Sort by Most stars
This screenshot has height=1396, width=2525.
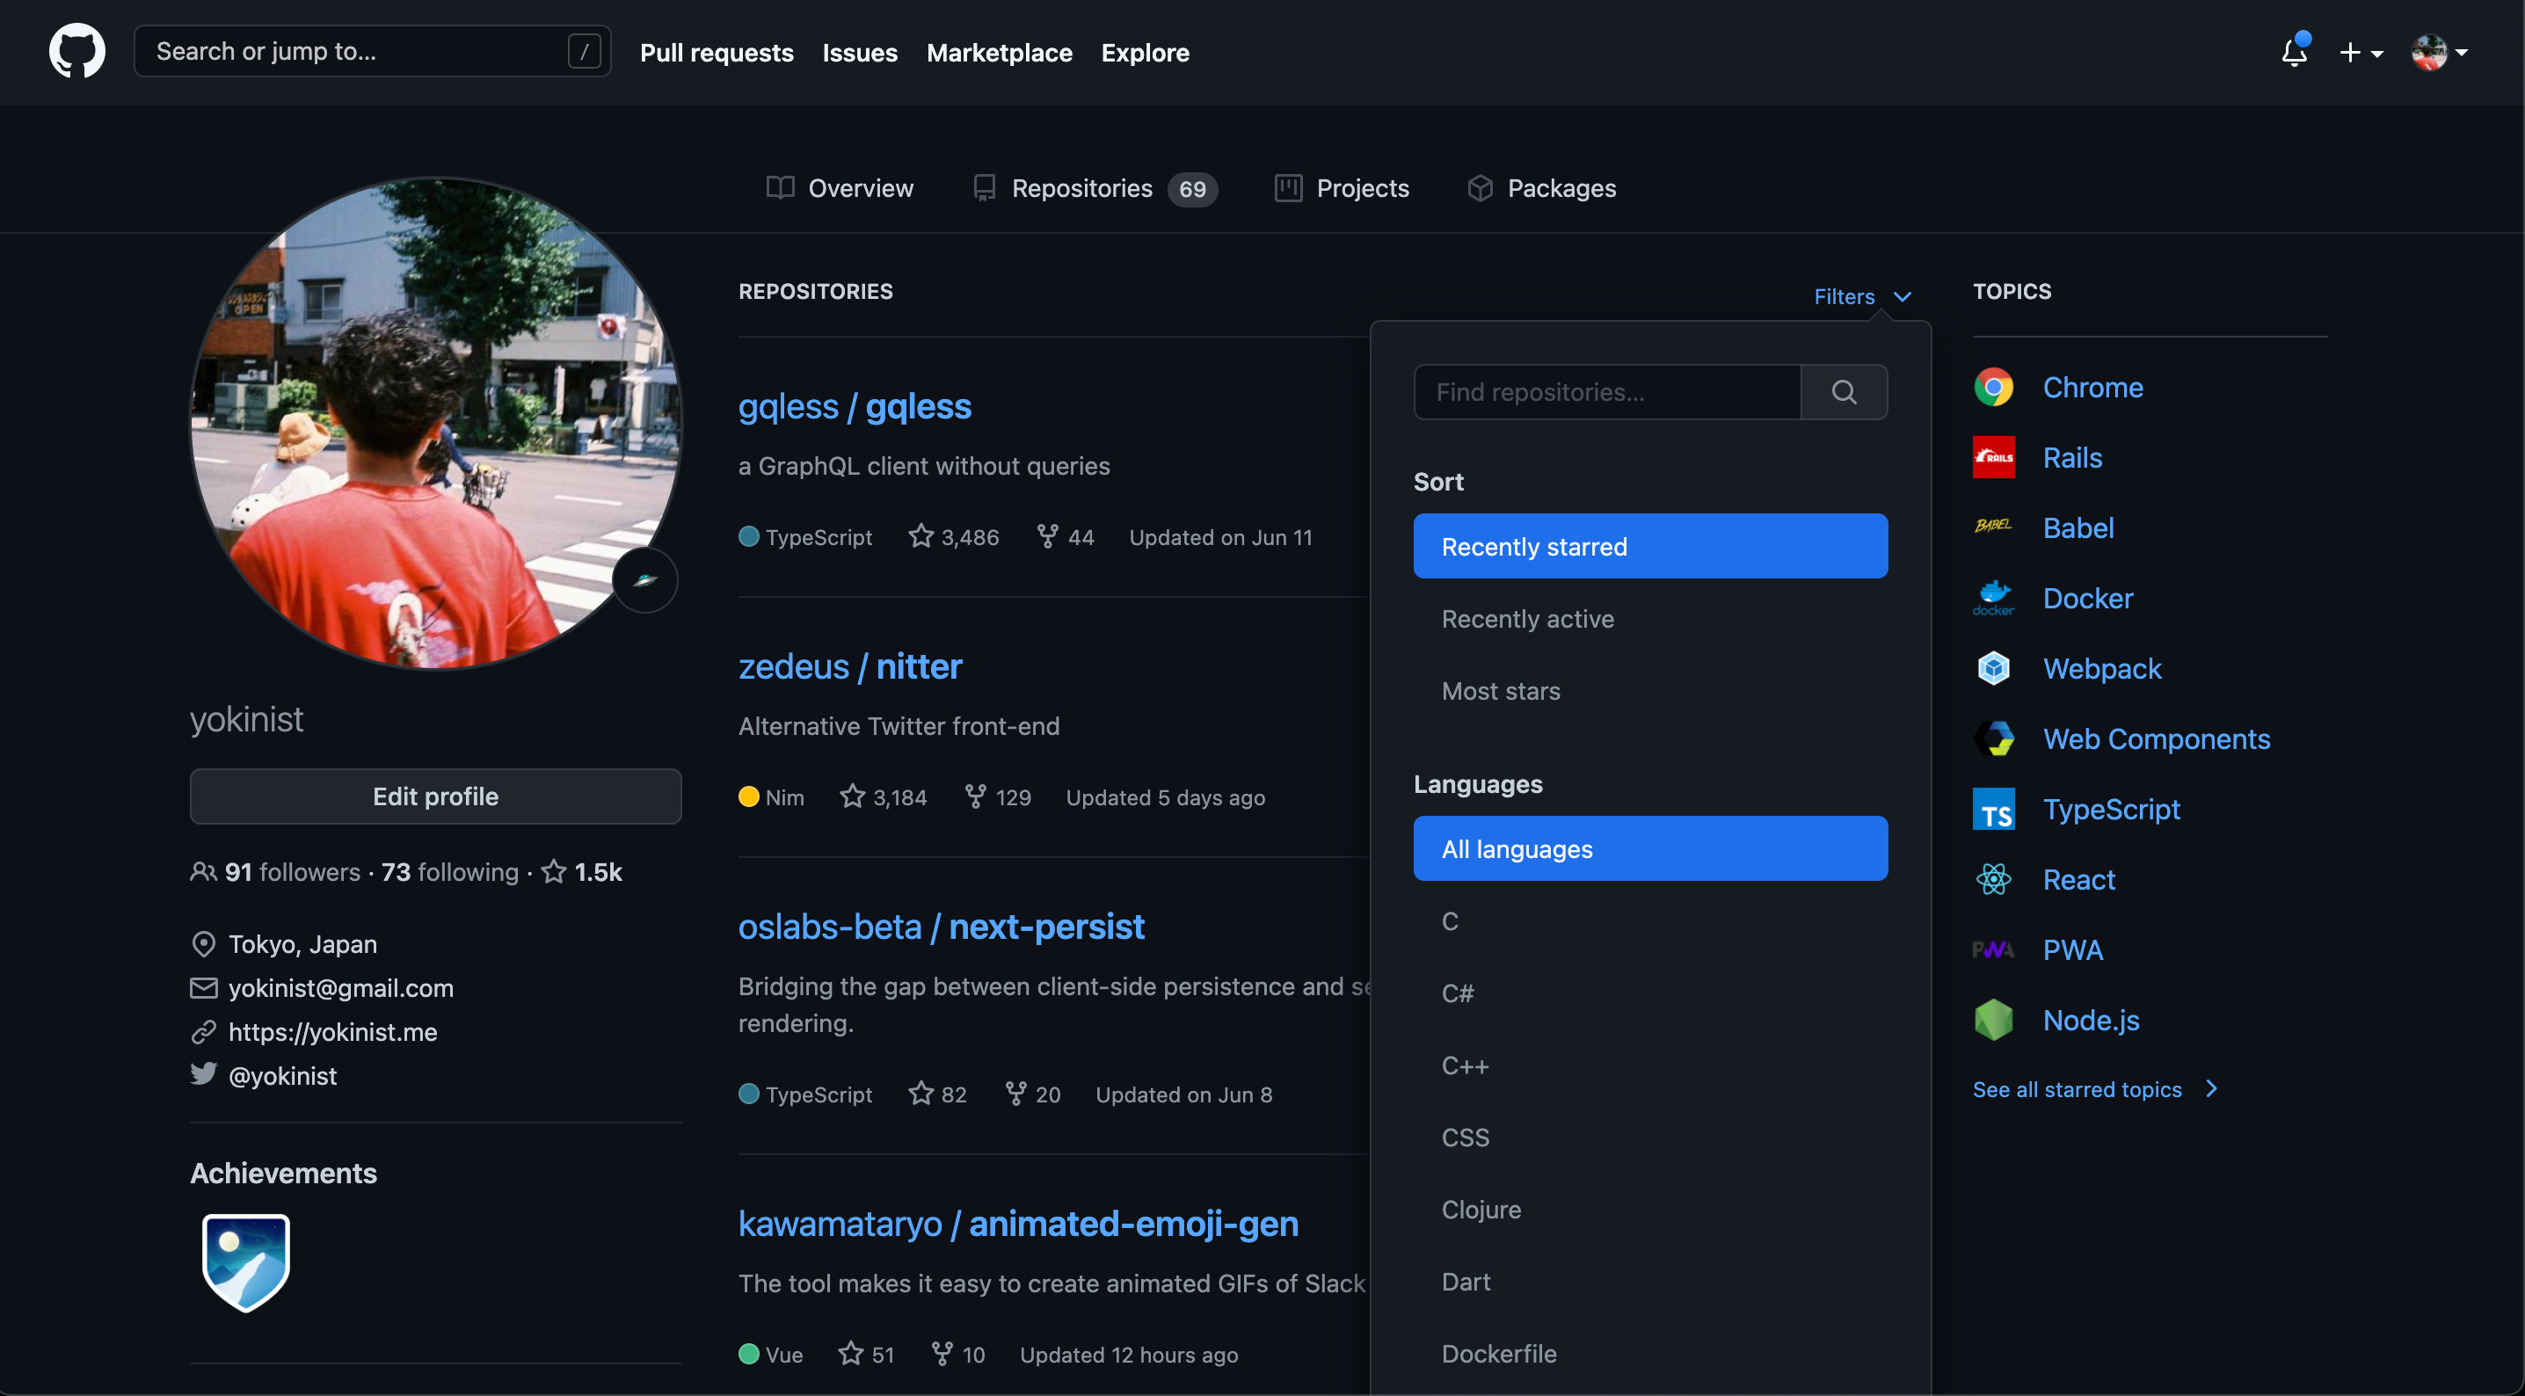coord(1651,691)
